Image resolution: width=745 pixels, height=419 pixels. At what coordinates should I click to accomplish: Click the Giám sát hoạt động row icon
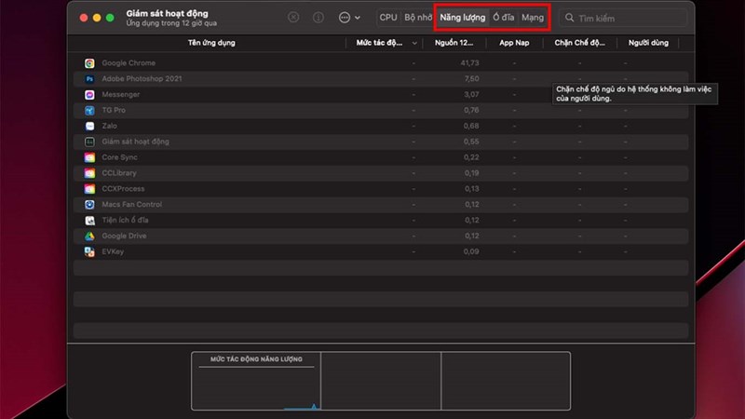coord(89,142)
